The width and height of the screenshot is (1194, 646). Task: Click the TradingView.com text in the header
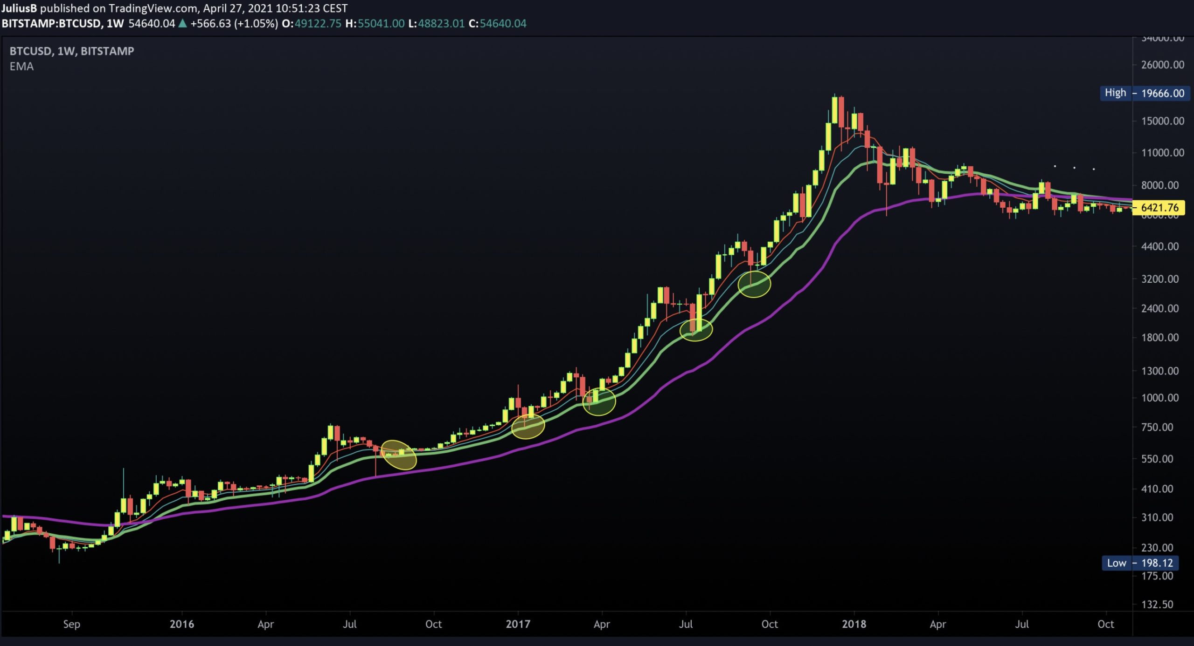[x=153, y=8]
